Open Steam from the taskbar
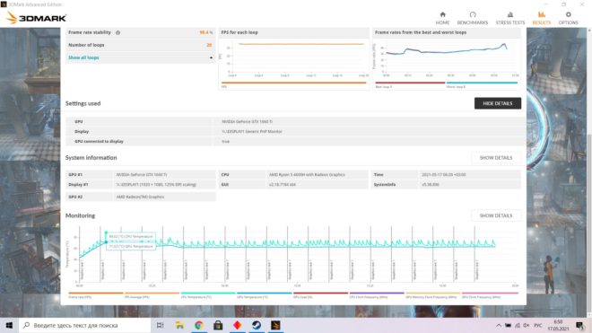This screenshot has height=333, width=592. [257, 325]
